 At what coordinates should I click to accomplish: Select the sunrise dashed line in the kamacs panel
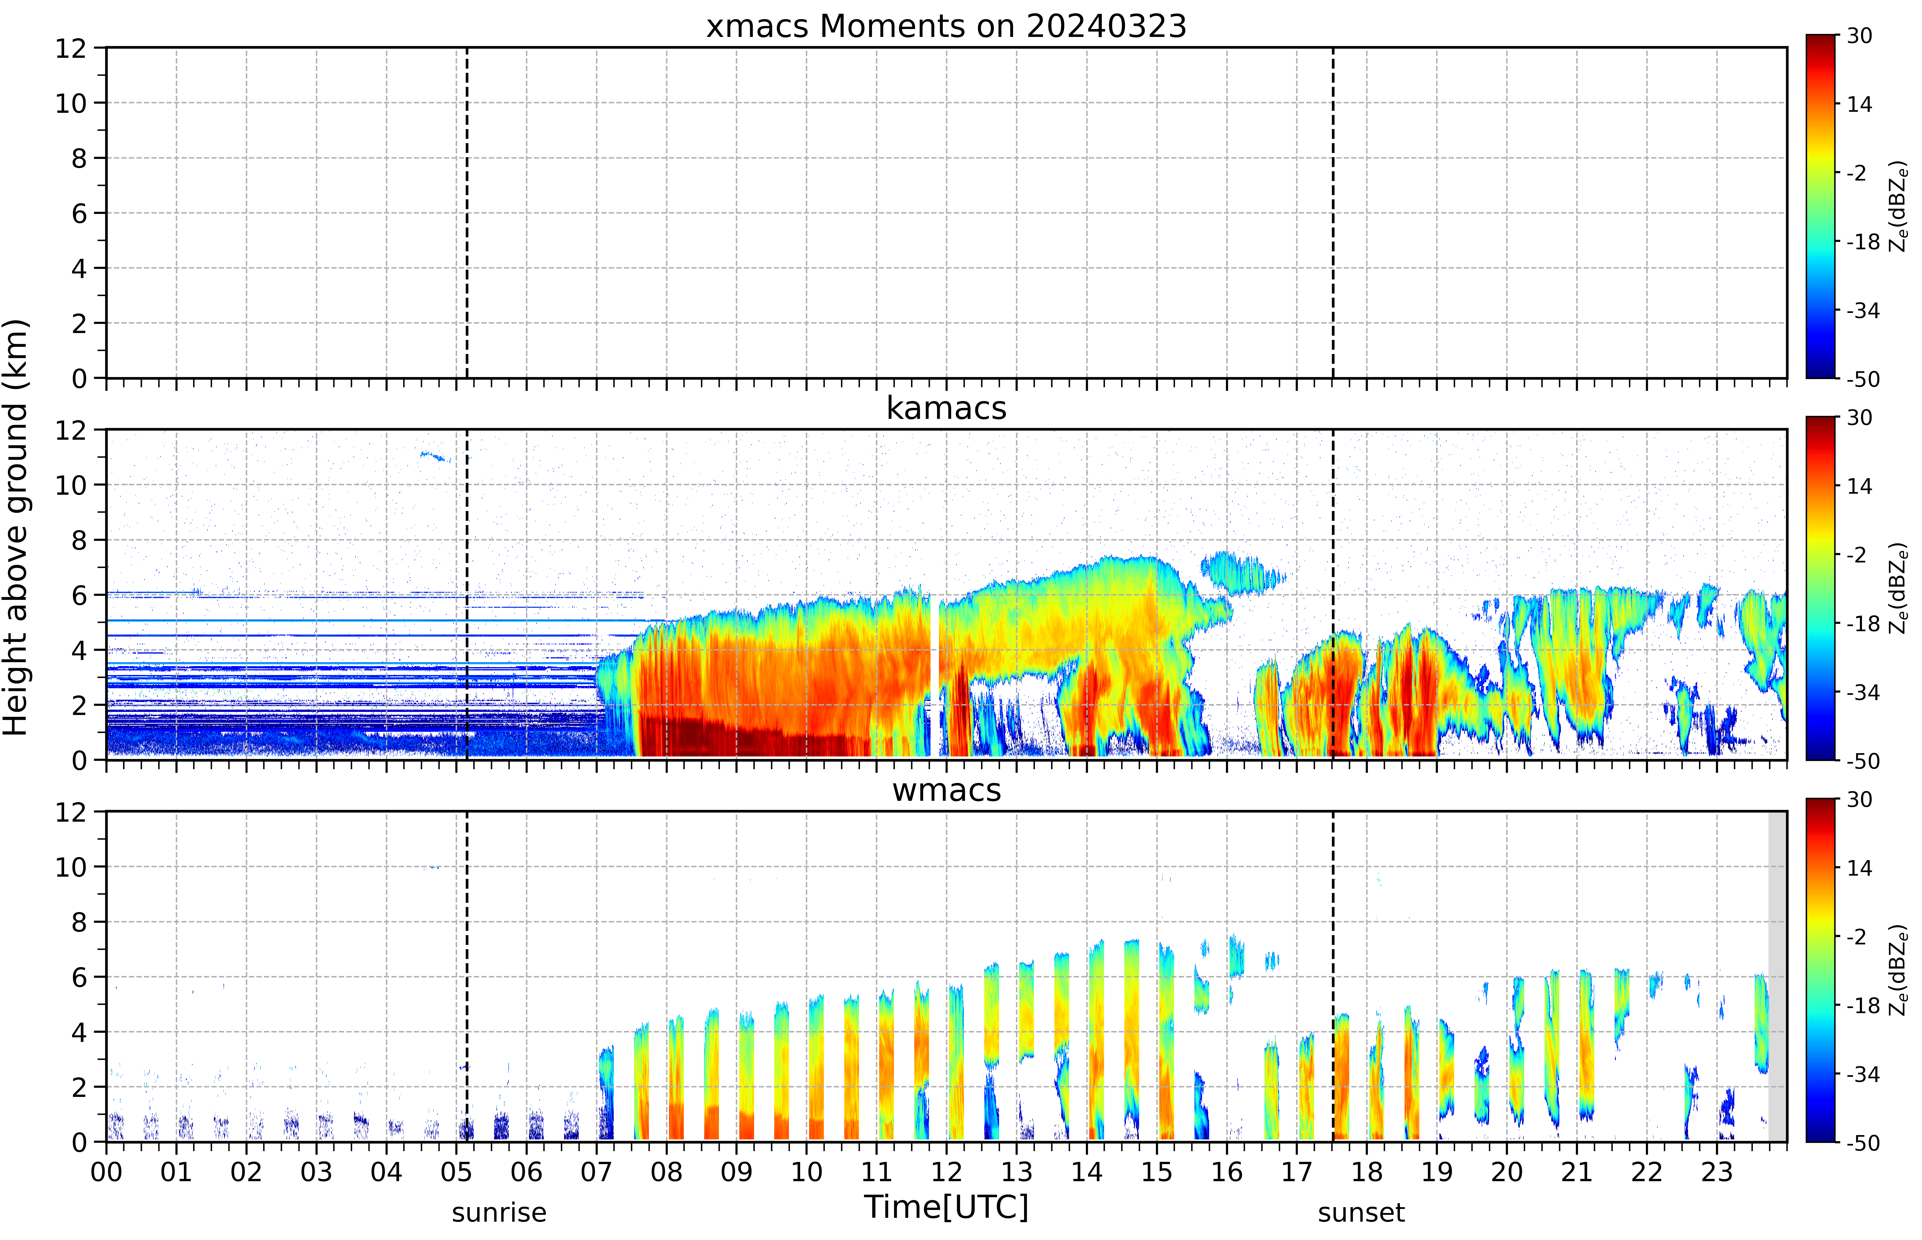point(467,594)
